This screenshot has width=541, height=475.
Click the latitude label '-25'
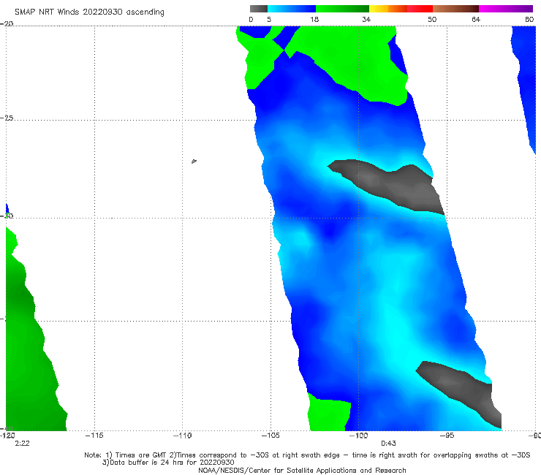[7, 118]
